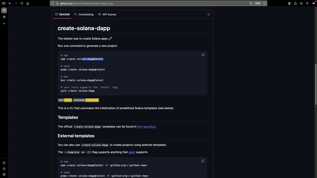Click the External templates heading
The image size is (317, 178).
coord(76,136)
